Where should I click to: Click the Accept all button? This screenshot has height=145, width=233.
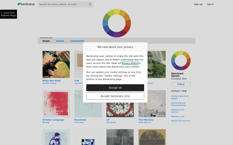coord(115,88)
